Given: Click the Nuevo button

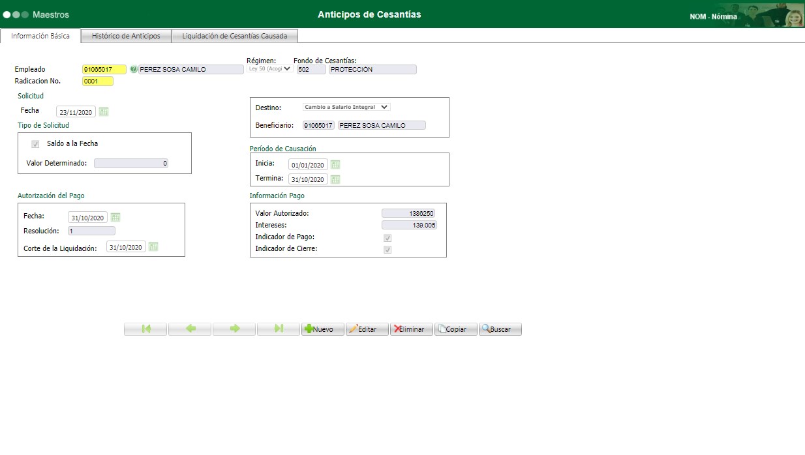Looking at the screenshot, I should [x=322, y=329].
